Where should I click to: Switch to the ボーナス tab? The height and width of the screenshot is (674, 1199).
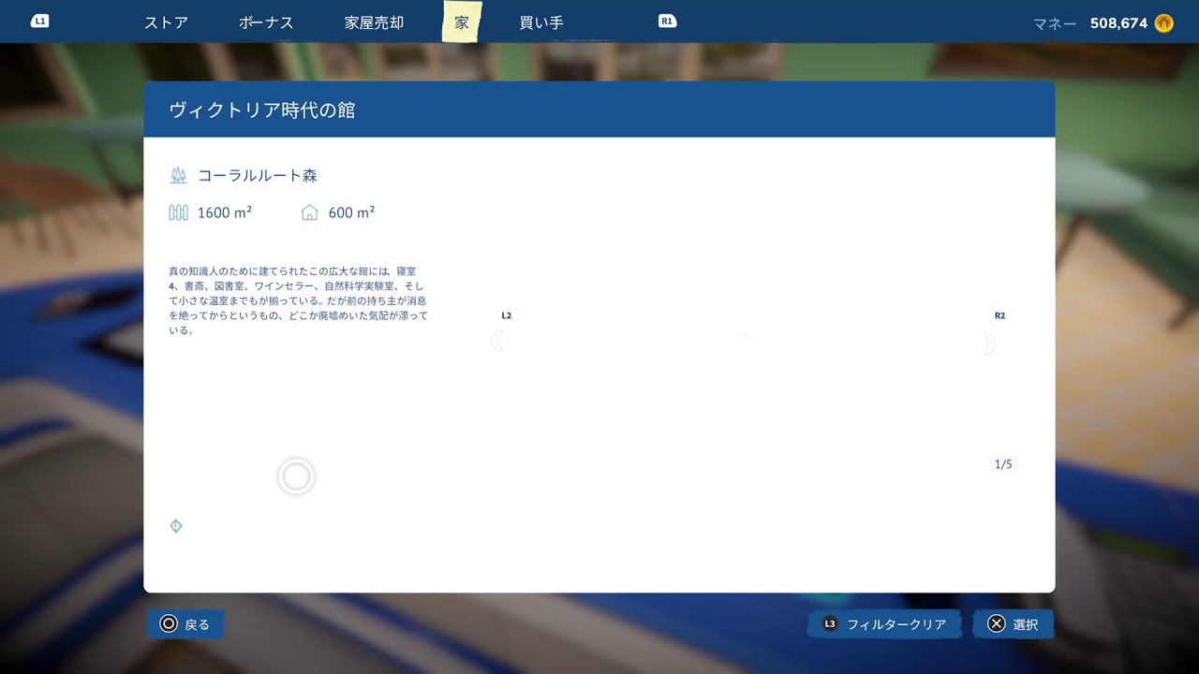(266, 22)
